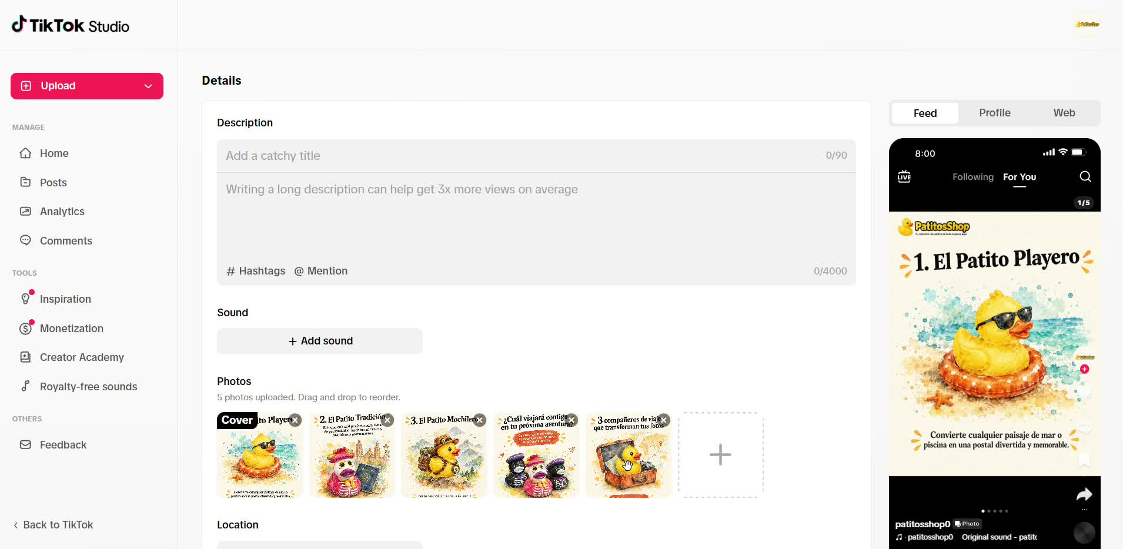Switch the preview to the Profile tab
The image size is (1123, 549).
click(x=995, y=113)
